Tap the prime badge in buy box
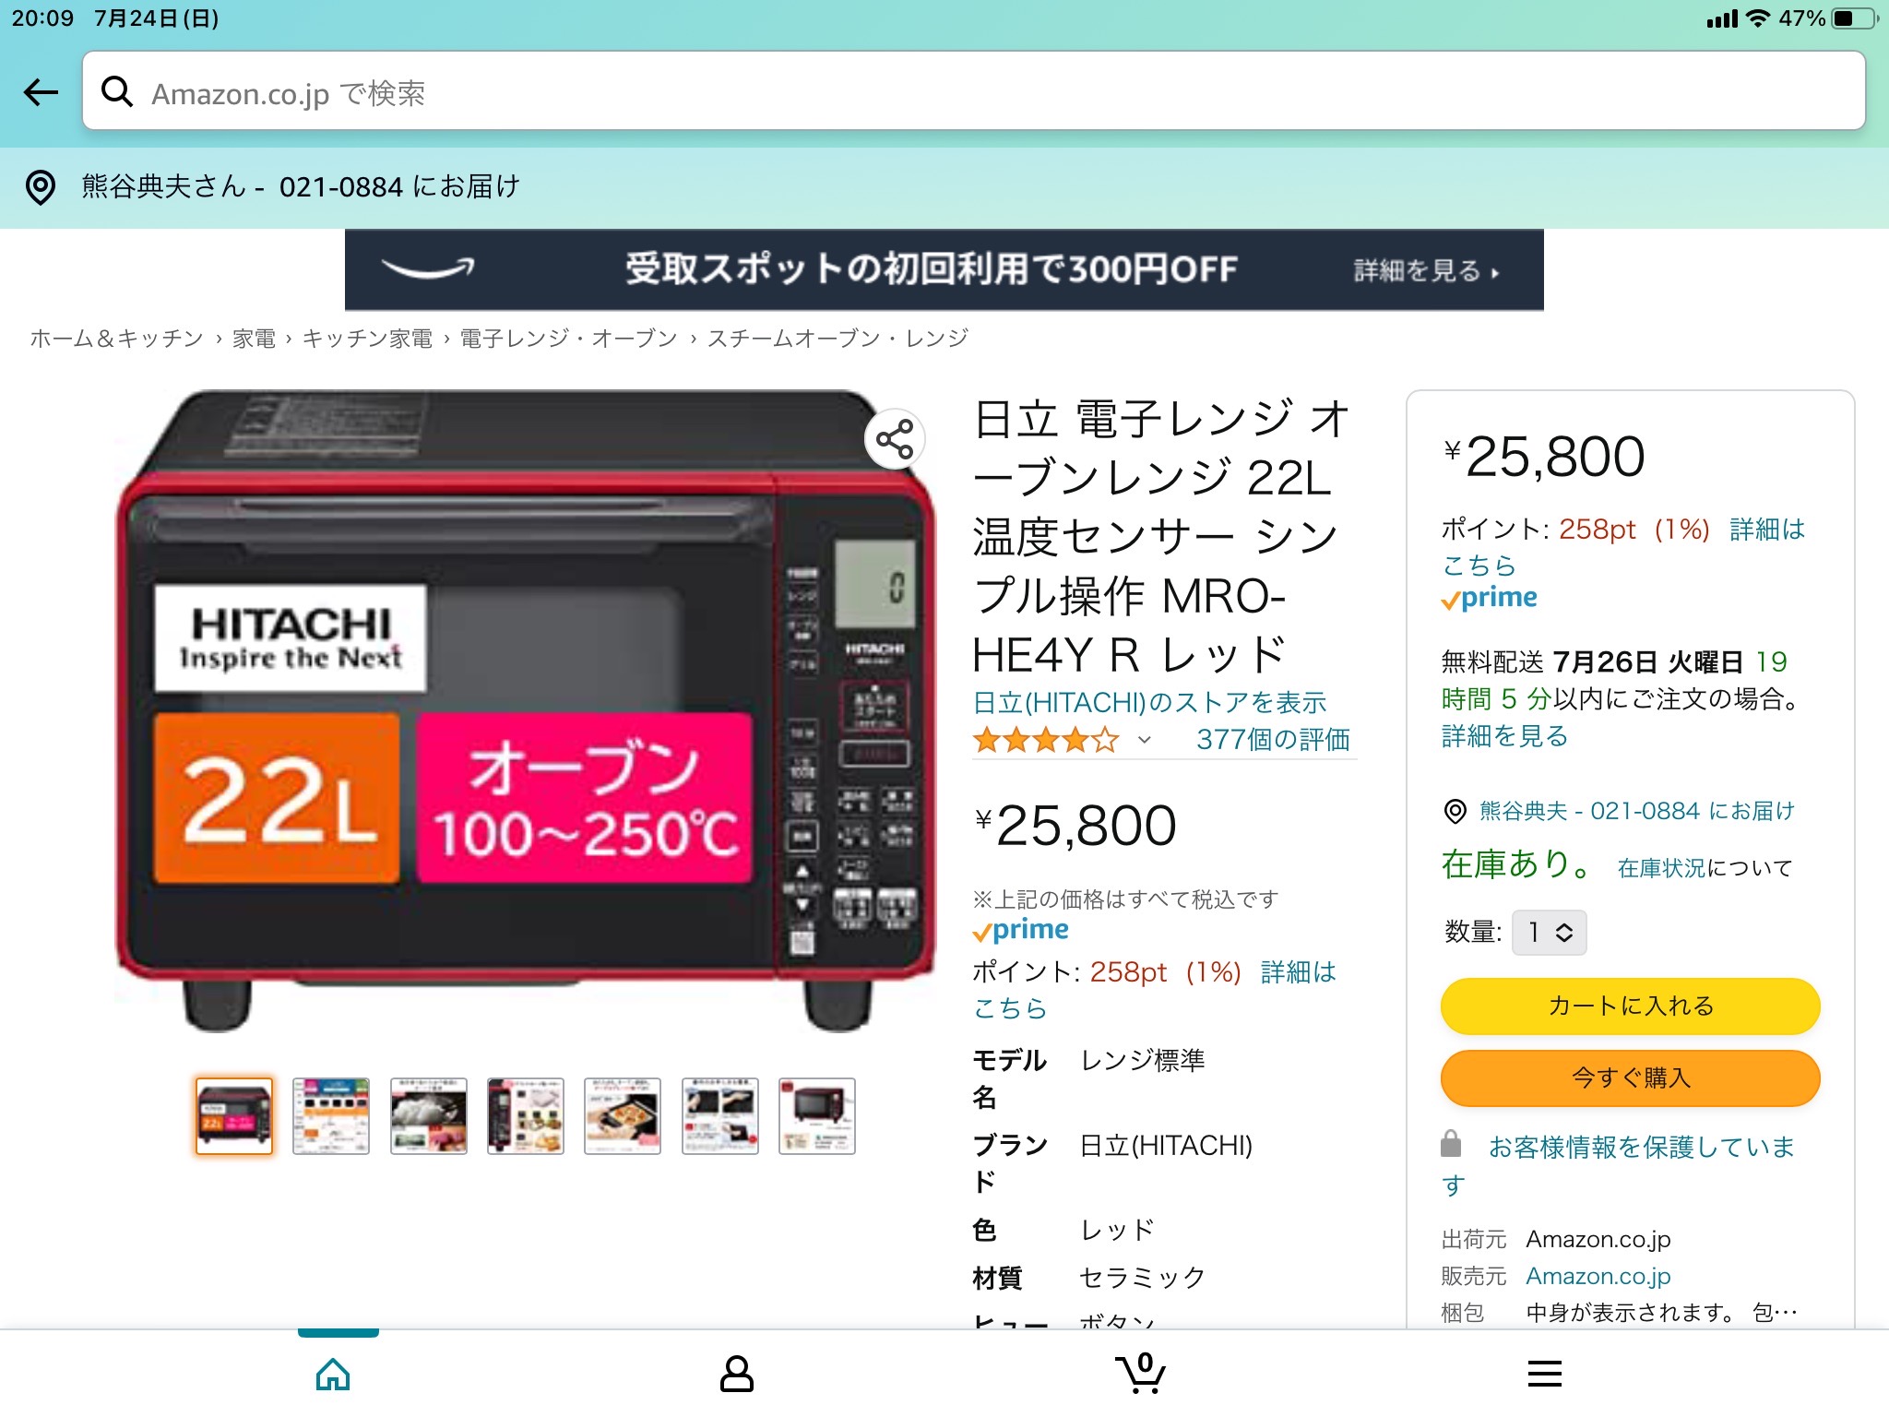1889x1417 pixels. pos(1490,598)
